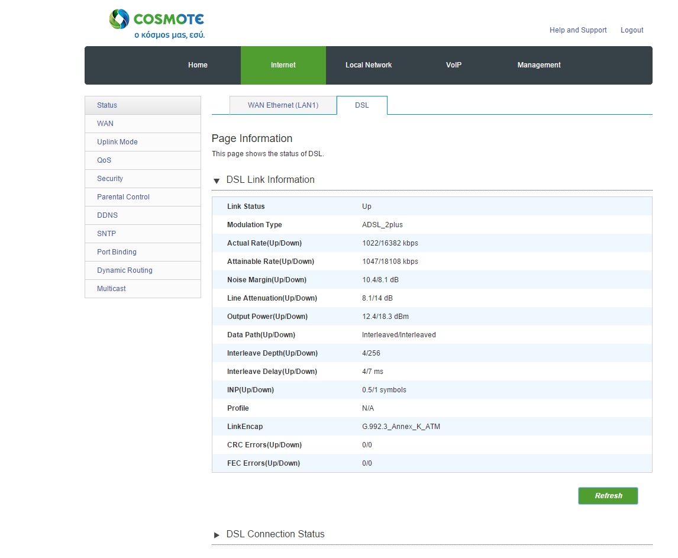Open Dynamic Routing settings
Image resolution: width=678 pixels, height=558 pixels.
143,270
